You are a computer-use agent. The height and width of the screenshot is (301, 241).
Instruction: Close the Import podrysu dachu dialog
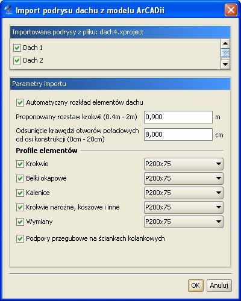click(x=231, y=10)
